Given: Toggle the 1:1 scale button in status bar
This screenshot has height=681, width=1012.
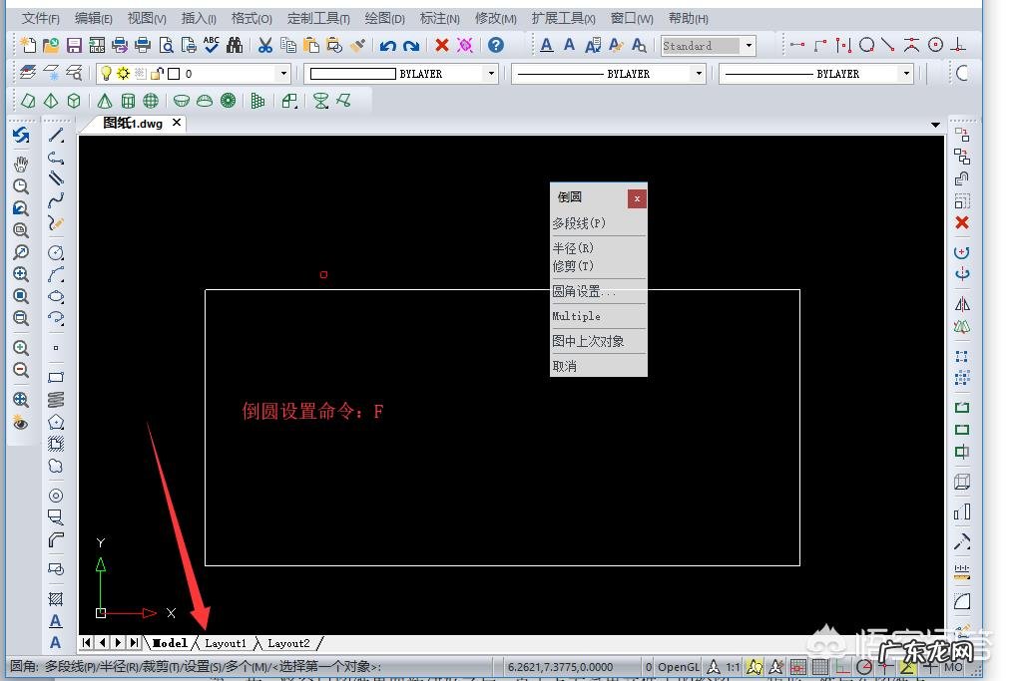Looking at the screenshot, I should tap(733, 666).
